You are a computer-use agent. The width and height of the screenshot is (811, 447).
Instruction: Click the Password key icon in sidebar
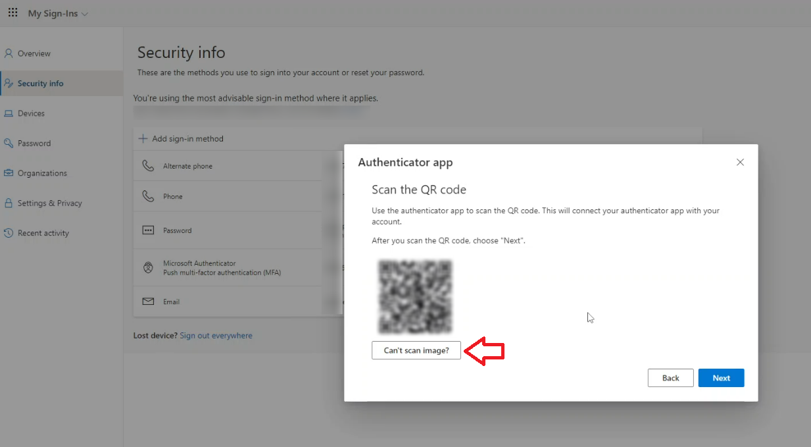[x=9, y=144]
